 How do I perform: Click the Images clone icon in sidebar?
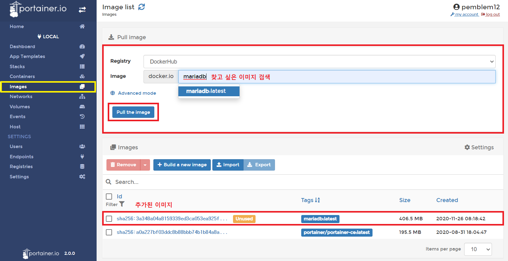pyautogui.click(x=82, y=86)
